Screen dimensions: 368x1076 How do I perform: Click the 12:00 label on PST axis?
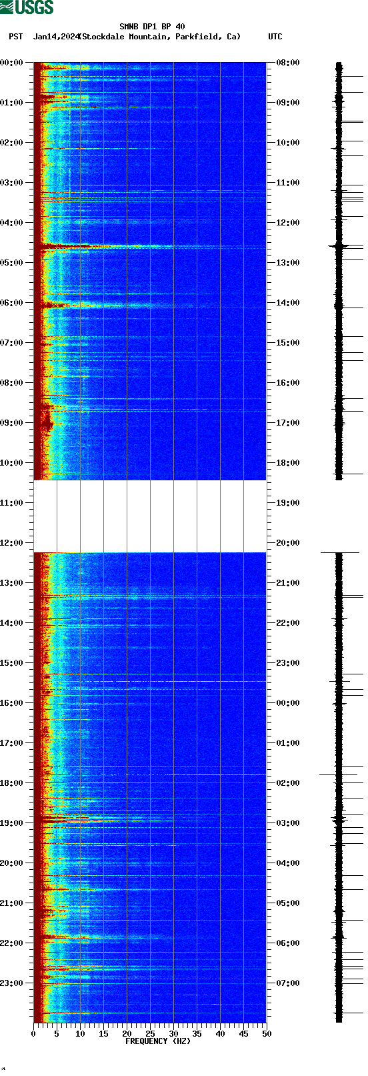click(12, 543)
